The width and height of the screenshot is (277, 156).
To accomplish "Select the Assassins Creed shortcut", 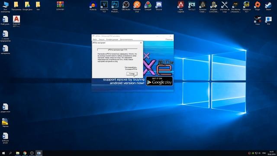I will pos(203,7).
